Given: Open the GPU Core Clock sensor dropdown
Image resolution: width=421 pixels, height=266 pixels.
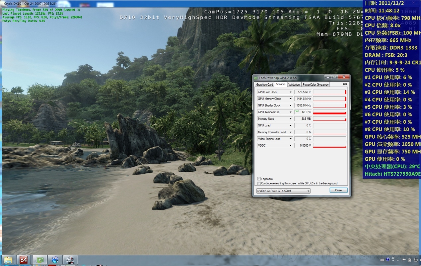Looking at the screenshot, I should coord(290,92).
